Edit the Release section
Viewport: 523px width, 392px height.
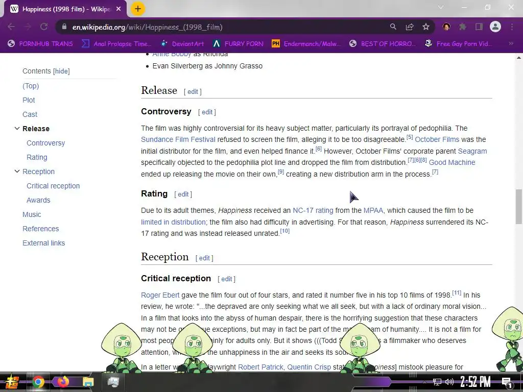[x=193, y=92]
